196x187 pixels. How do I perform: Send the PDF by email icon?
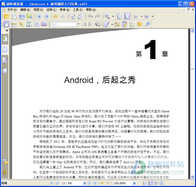(x=29, y=16)
